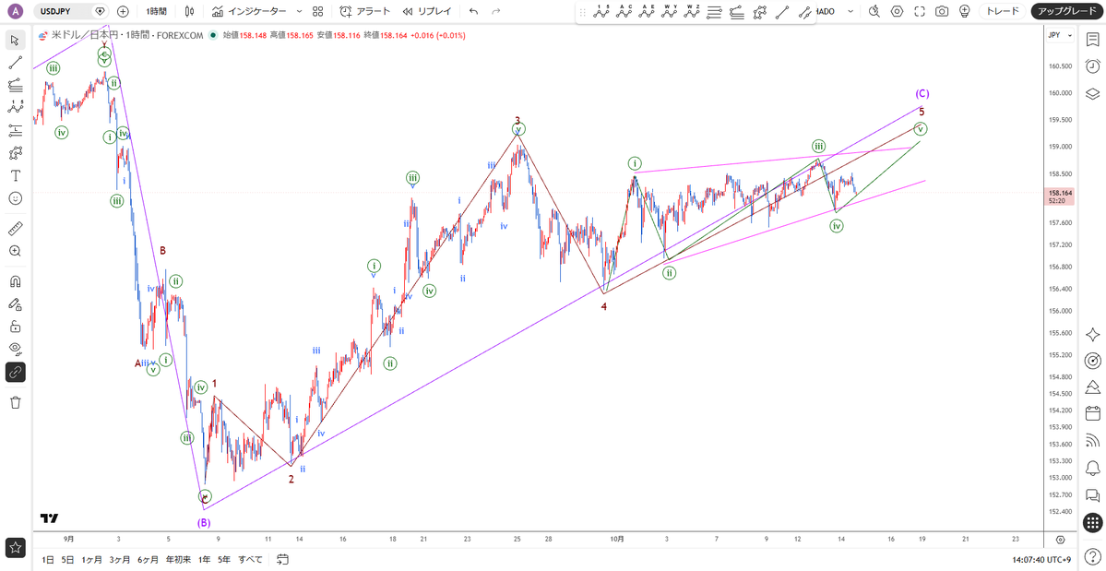The width and height of the screenshot is (1106, 571).
Task: Open the トレード trading panel
Action: pos(1003,11)
